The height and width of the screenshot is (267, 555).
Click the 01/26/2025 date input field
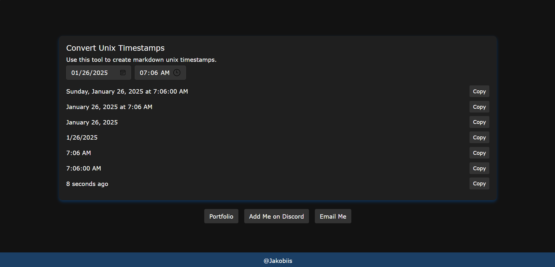pyautogui.click(x=99, y=73)
